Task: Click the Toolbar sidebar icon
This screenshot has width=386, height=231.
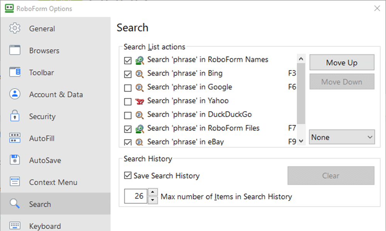Action: (x=15, y=72)
